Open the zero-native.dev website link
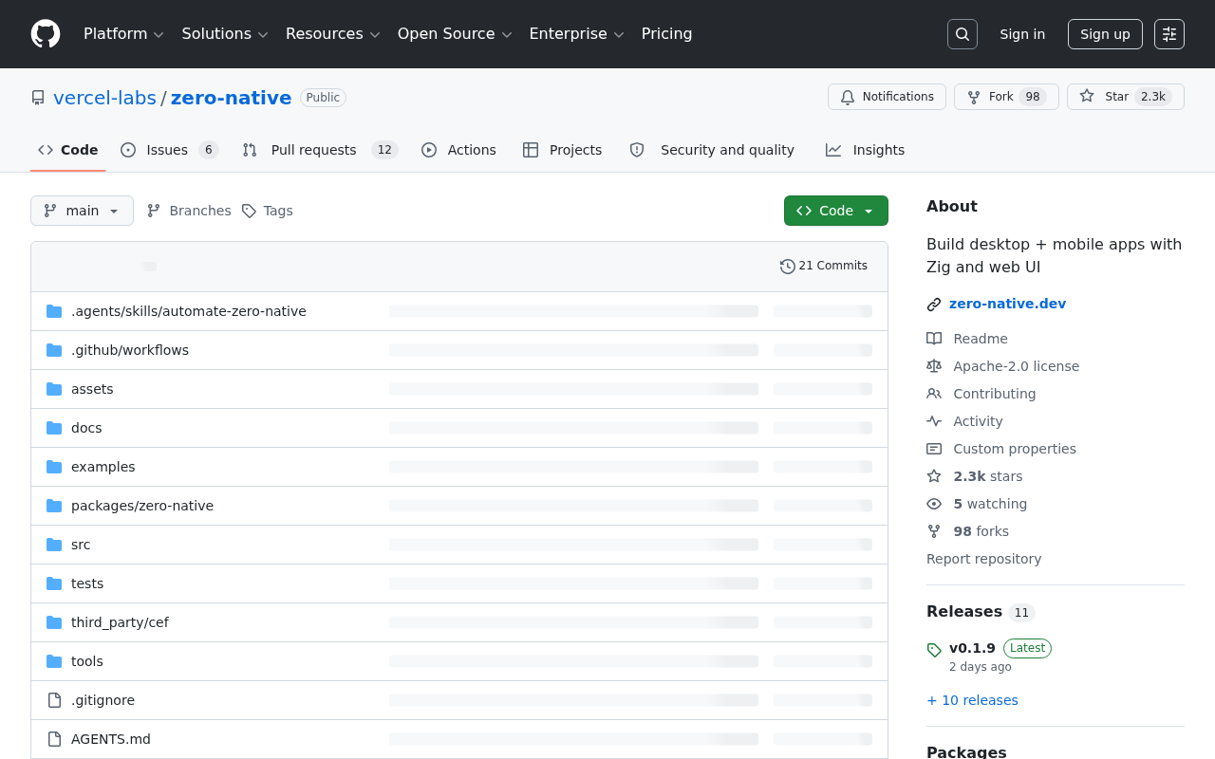This screenshot has width=1215, height=759. 1007,304
